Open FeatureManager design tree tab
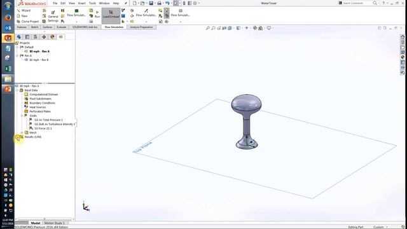This screenshot has height=229, width=407. pos(18,37)
